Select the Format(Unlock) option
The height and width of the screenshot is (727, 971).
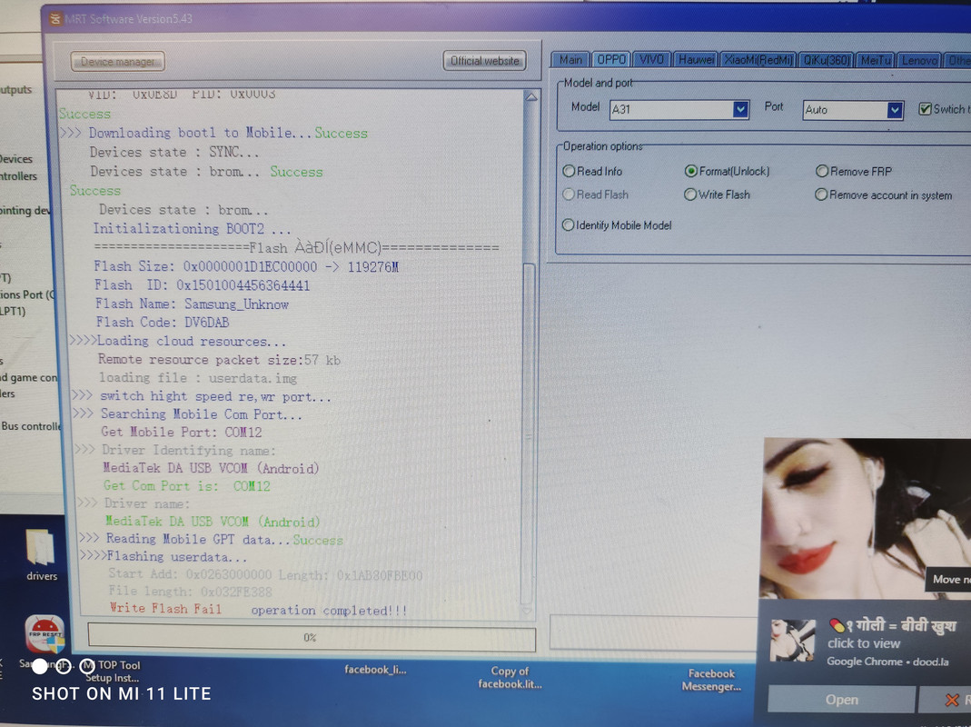728,171
